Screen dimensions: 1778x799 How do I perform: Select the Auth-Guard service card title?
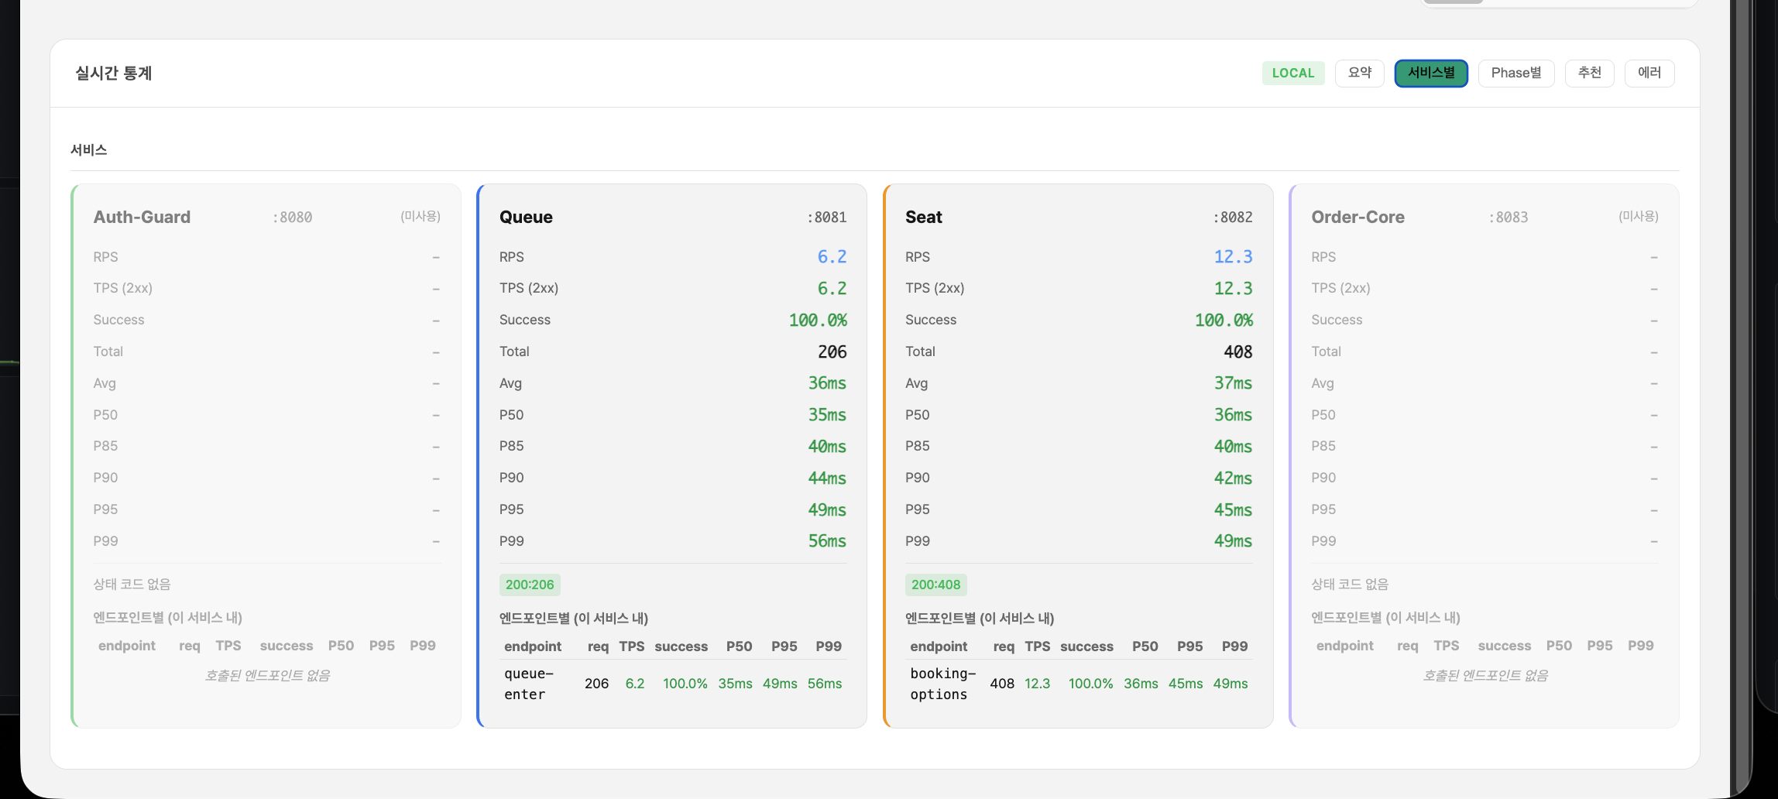point(142,217)
